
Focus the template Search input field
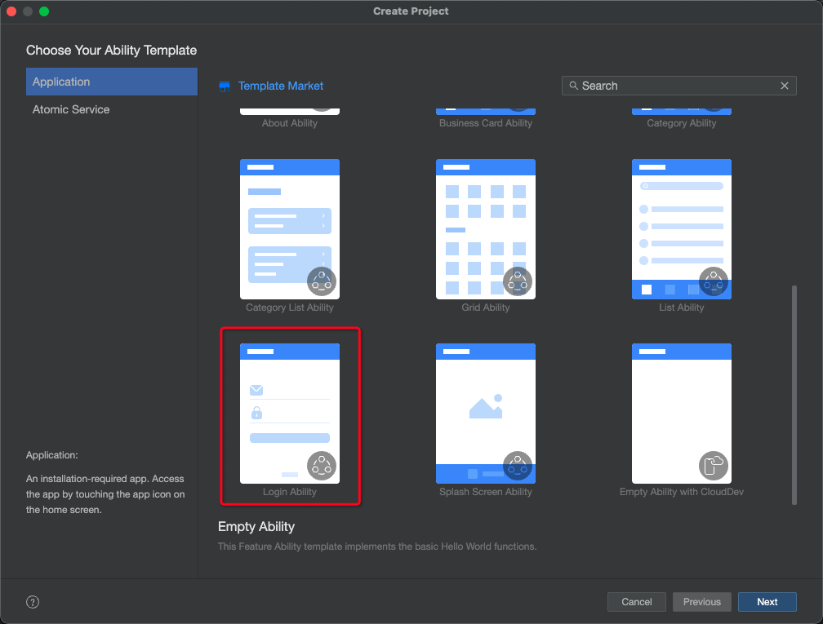pyautogui.click(x=678, y=86)
